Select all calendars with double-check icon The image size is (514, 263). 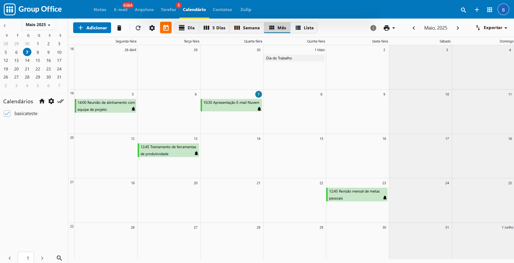[61, 101]
